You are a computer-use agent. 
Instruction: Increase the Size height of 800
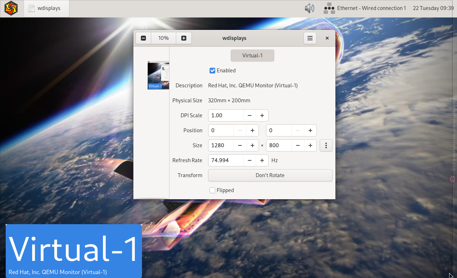point(310,145)
